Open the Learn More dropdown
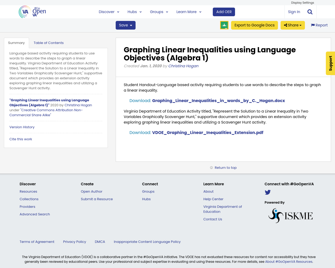The width and height of the screenshot is (335, 268). click(188, 12)
